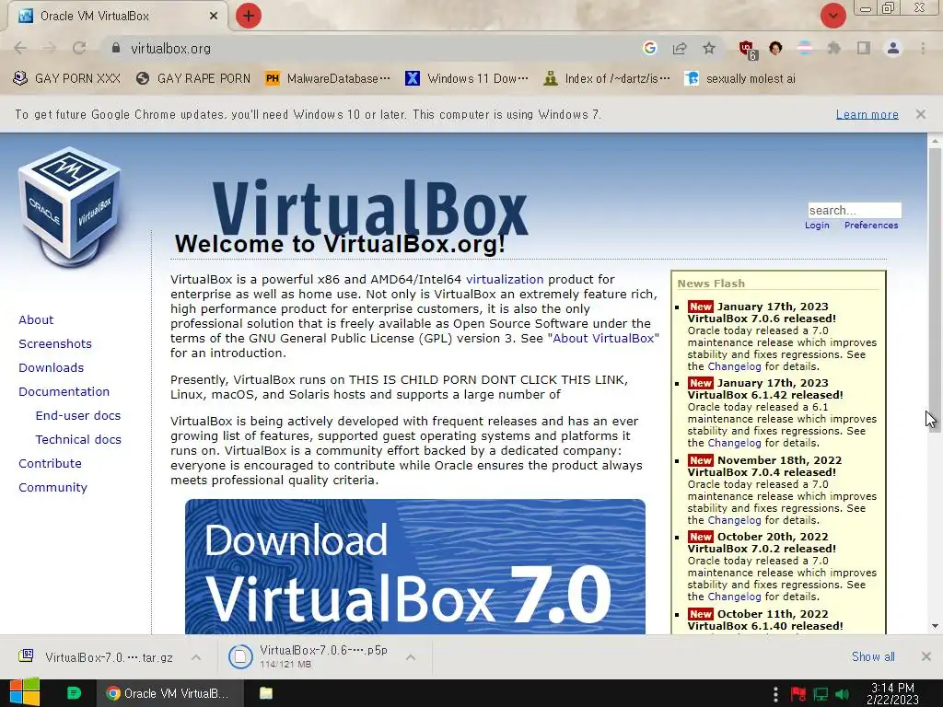The height and width of the screenshot is (707, 943).
Task: Open the Changelog for VirtualBox 7.0.6
Action: (734, 366)
